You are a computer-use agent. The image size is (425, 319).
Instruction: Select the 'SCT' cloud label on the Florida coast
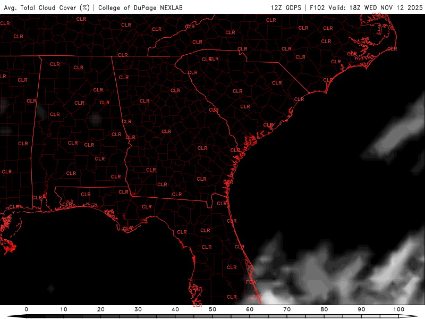[257, 297]
